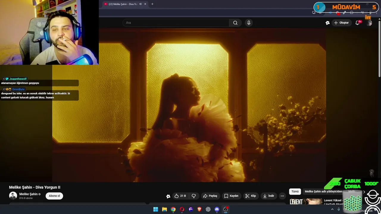Select 'Melike Şahin adlı yükleyiciden' chip
Viewport: 381px width, 214px height.
323,192
